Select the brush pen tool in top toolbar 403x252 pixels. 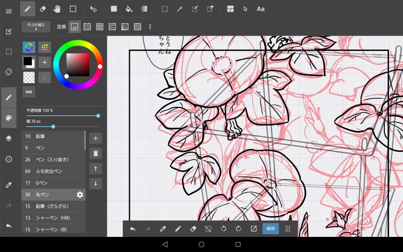[x=28, y=9]
